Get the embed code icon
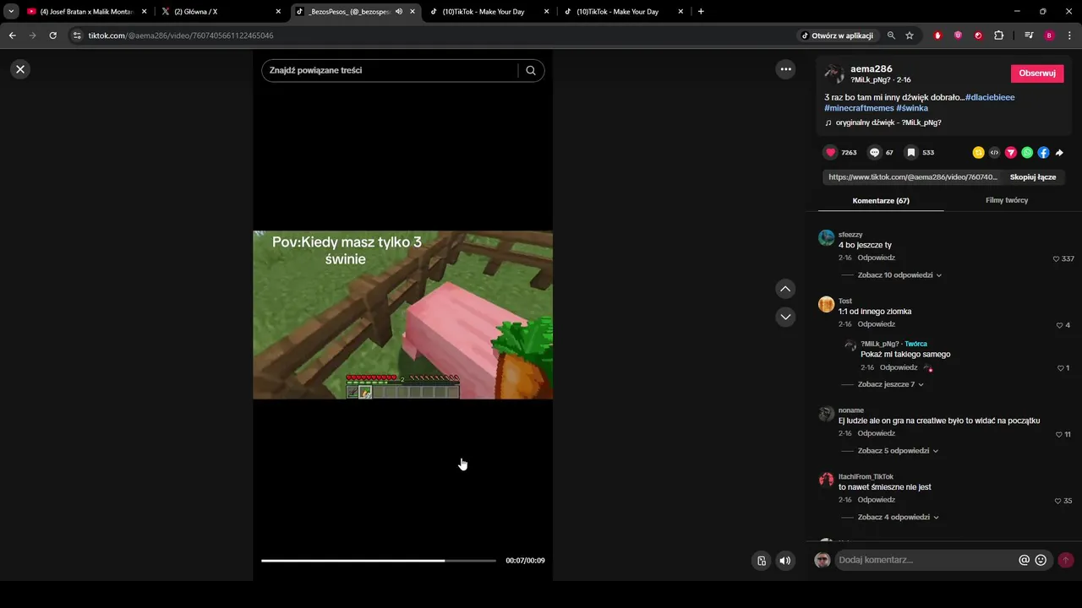This screenshot has height=608, width=1082. tap(994, 153)
